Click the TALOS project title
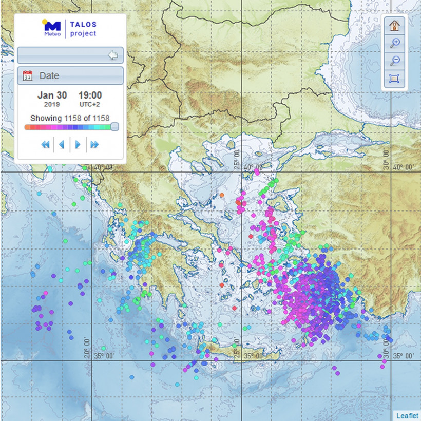421x421 pixels. point(83,29)
